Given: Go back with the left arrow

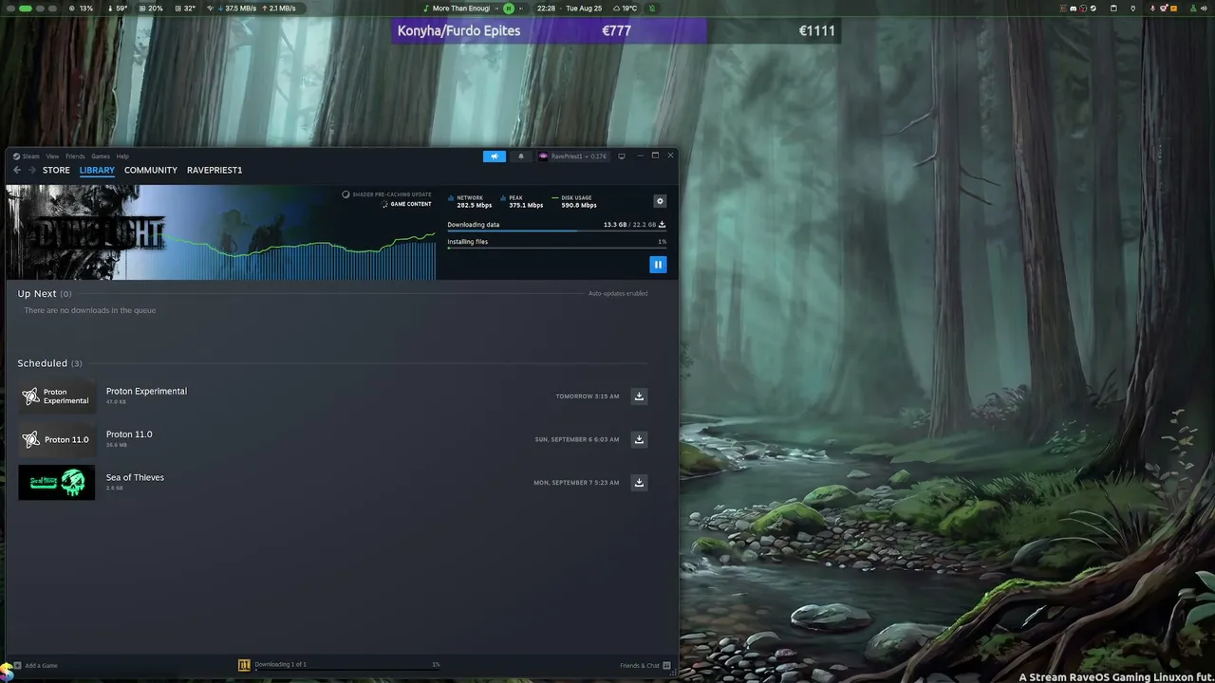Looking at the screenshot, I should (17, 170).
